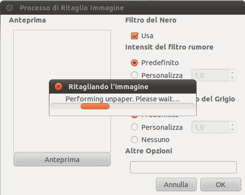
Task: Select Personalizza for noise filter intensity
Action: [x=134, y=75]
